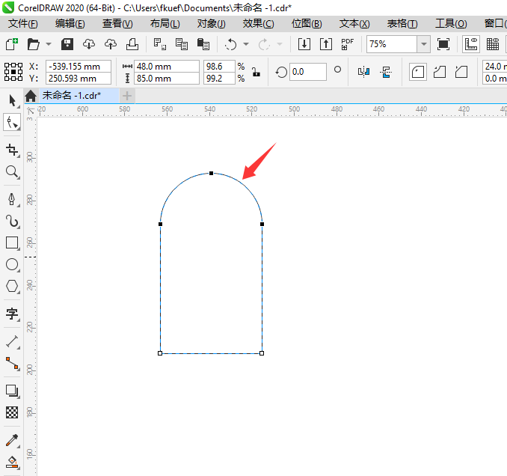Create a new document

coord(12,44)
